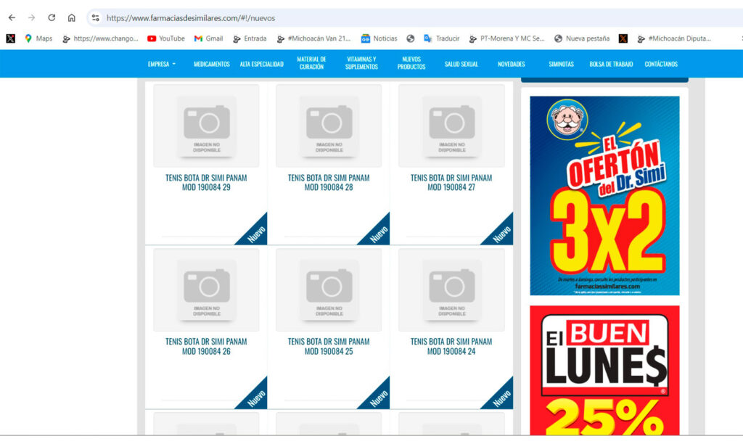The height and width of the screenshot is (444, 743).
Task: Open the Nuevos Productos menu item
Action: [411, 63]
